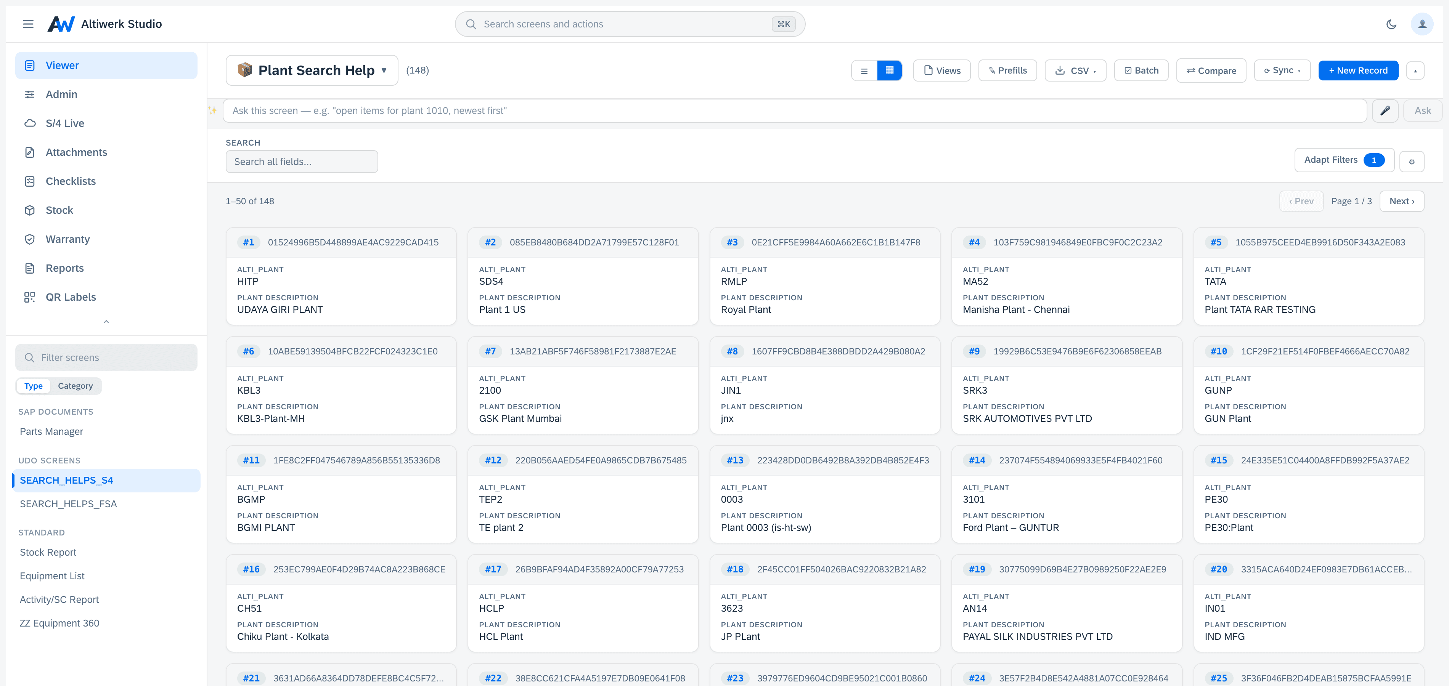
Task: Click the ⌘K shortcut badge
Action: click(783, 24)
